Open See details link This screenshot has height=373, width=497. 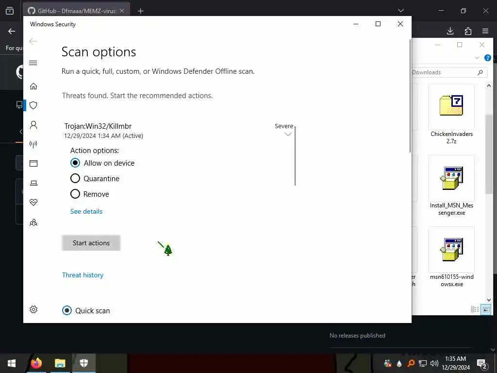point(86,211)
